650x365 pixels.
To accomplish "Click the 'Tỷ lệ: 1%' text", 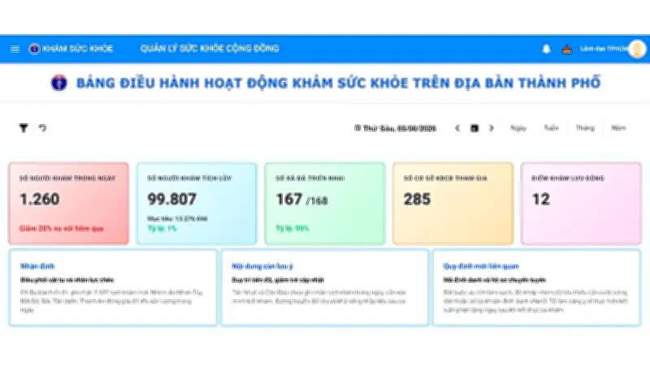I will point(162,229).
